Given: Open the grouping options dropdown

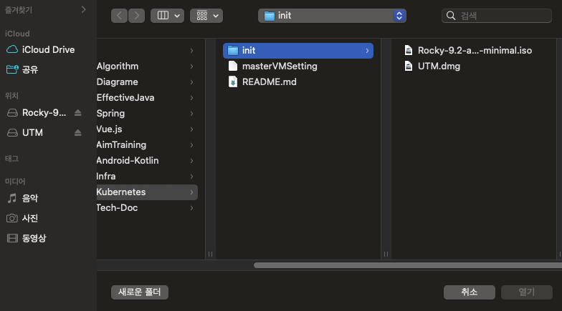Looking at the screenshot, I should (206, 16).
